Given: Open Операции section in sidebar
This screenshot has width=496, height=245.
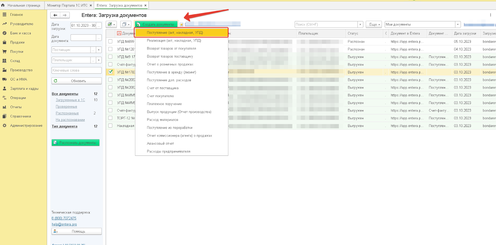Looking at the screenshot, I should [18, 98].
